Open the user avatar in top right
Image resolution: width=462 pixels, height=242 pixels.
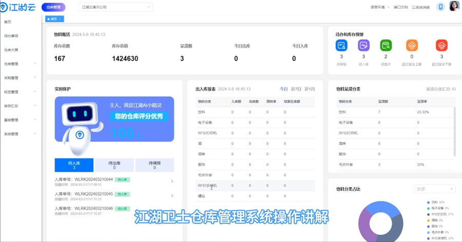click(454, 7)
